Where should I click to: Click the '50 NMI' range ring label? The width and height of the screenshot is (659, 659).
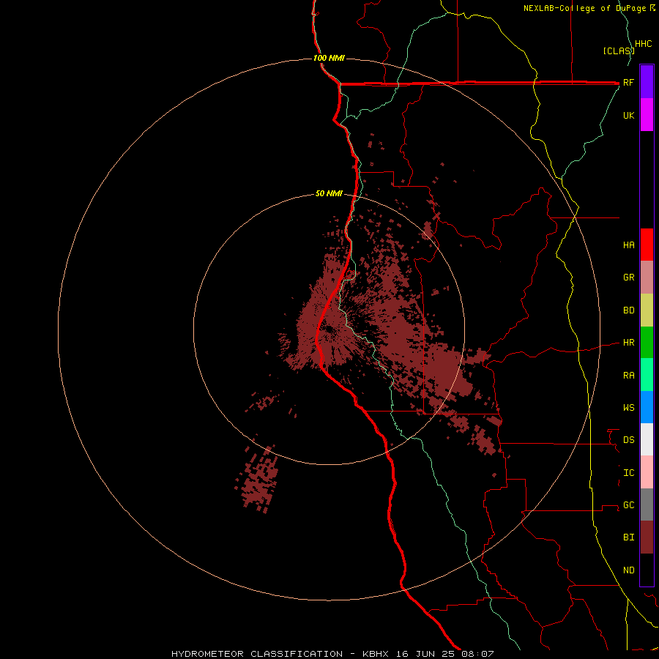click(x=329, y=194)
